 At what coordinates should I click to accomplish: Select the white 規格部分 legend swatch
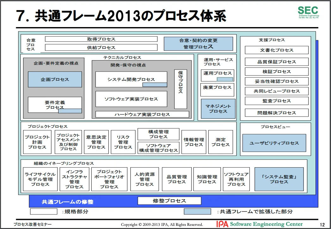[x=44, y=211]
